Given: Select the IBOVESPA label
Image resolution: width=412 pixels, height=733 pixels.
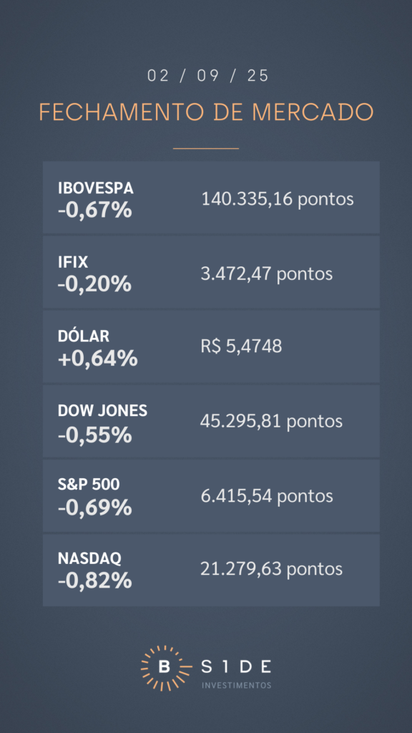Looking at the screenshot, I should tap(96, 188).
